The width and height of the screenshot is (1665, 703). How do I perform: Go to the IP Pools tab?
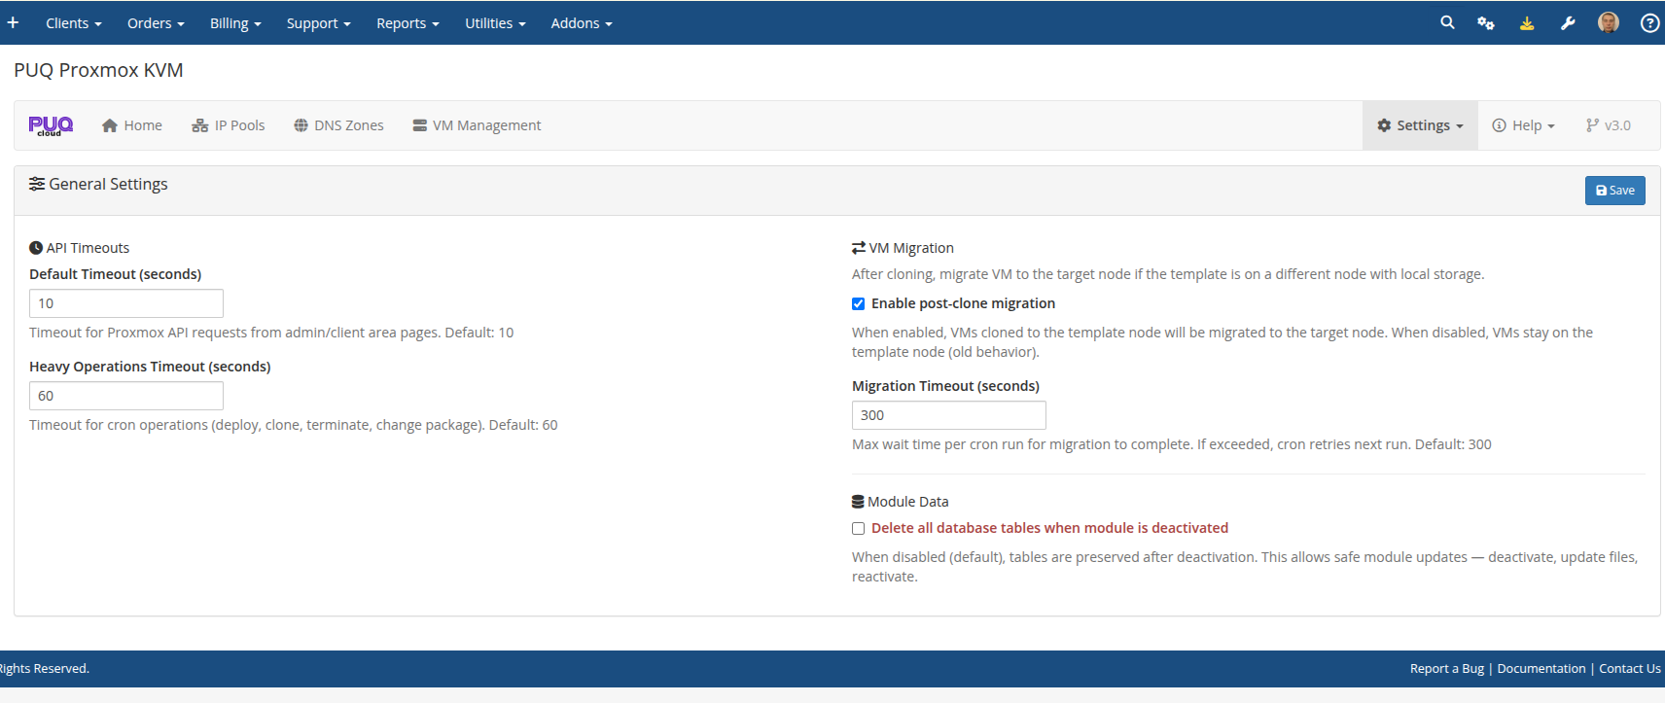click(229, 125)
